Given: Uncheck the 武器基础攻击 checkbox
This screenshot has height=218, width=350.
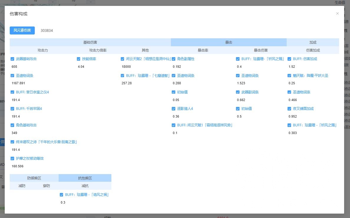Looking at the screenshot, I should coord(12,59).
